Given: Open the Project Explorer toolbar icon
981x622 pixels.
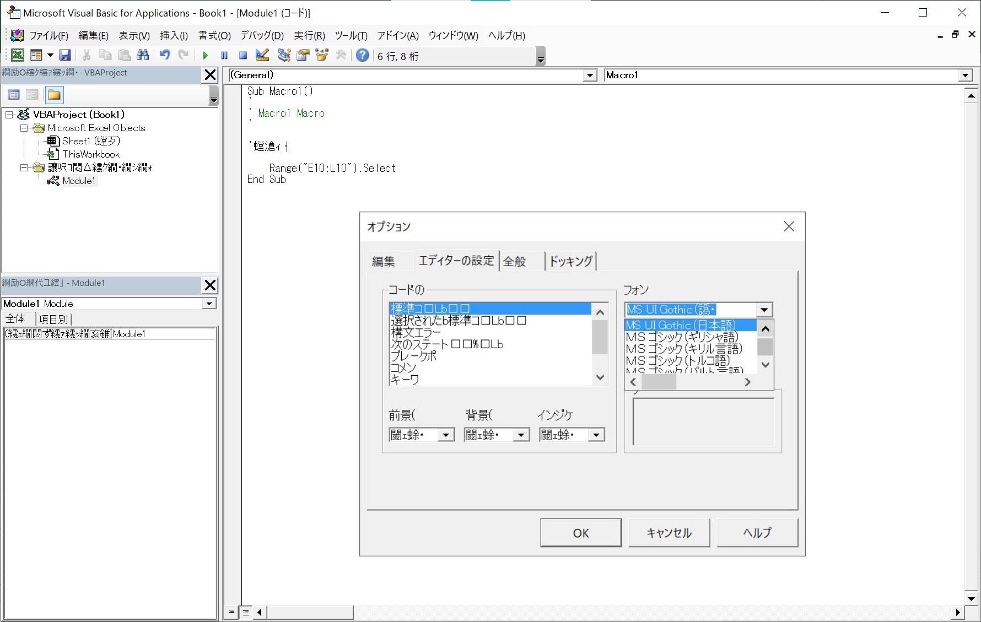Looking at the screenshot, I should click(284, 55).
